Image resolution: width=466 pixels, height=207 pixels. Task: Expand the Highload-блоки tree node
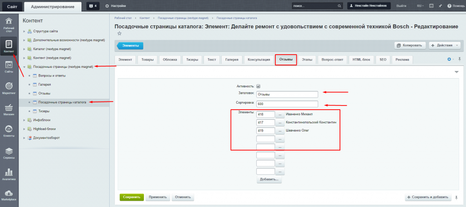[x=25, y=129]
